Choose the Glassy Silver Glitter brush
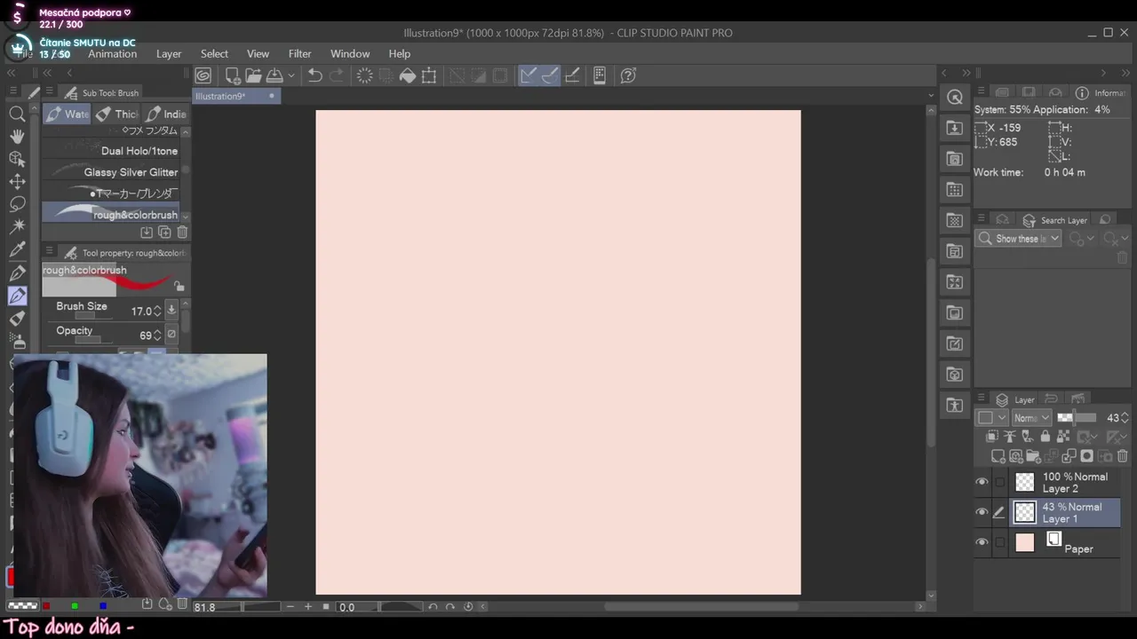The width and height of the screenshot is (1137, 639). click(x=112, y=172)
